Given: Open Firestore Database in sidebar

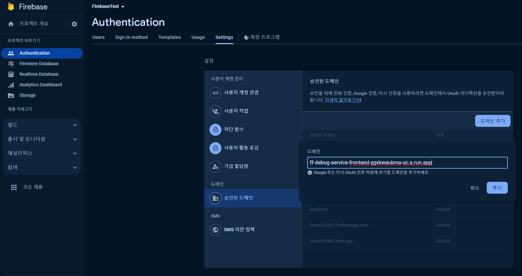Looking at the screenshot, I should pyautogui.click(x=42, y=64).
